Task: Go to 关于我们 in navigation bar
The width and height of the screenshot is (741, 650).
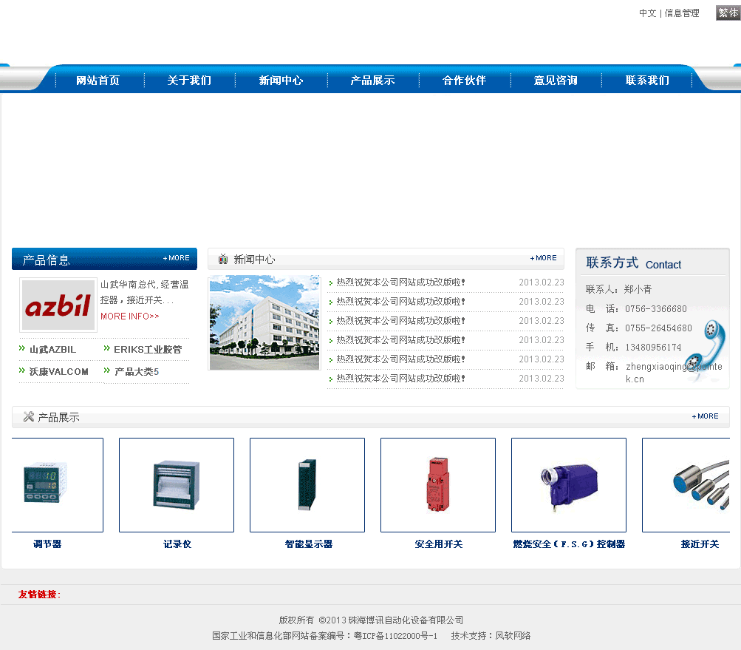Action: (189, 81)
